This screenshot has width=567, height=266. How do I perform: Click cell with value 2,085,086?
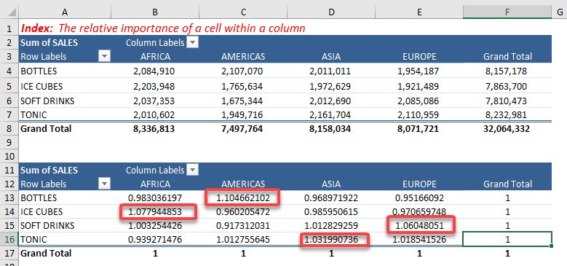click(418, 101)
